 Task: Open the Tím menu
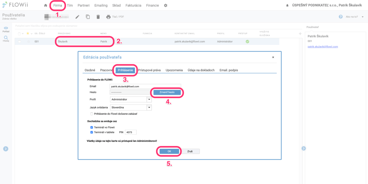pyautogui.click(x=70, y=5)
